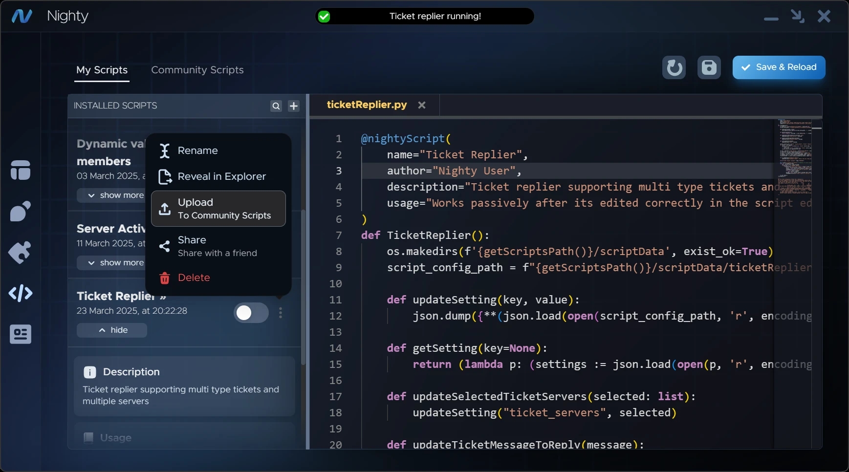Click code line "def getSetting(key=None):"

pyautogui.click(x=467, y=348)
